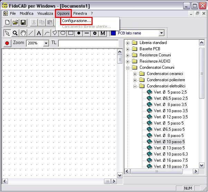The width and height of the screenshot is (208, 192).
Task: Select Vert. Ø 10 passo 3,5 component
Action: [x=171, y=111]
